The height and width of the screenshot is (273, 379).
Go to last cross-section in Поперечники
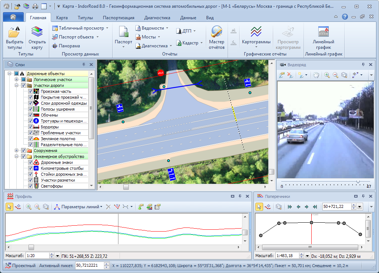point(315,207)
